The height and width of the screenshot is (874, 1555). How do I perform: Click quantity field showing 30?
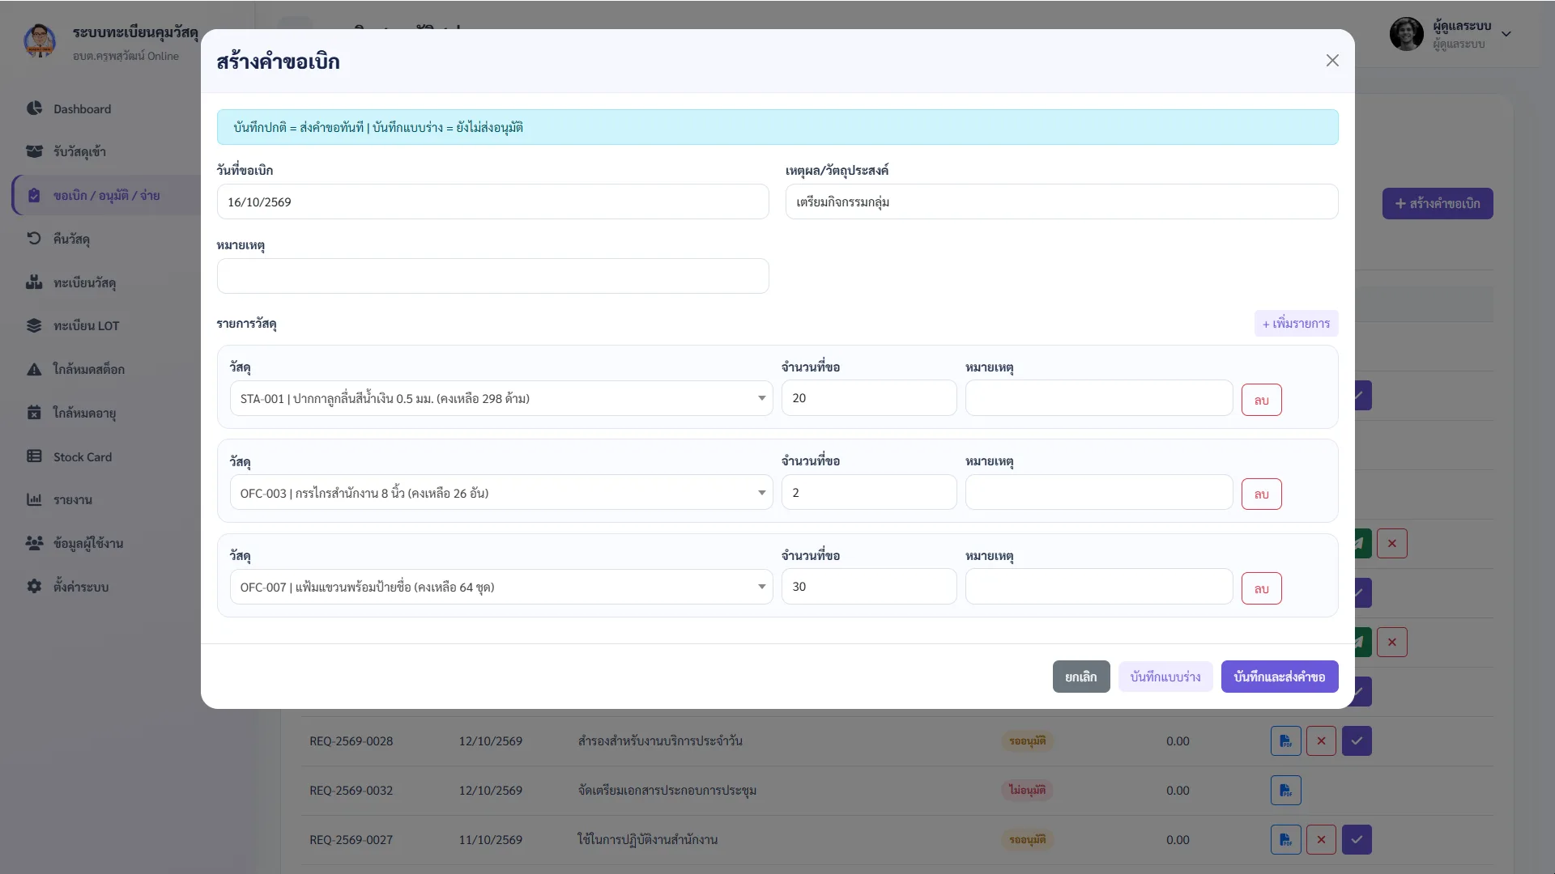point(869,587)
